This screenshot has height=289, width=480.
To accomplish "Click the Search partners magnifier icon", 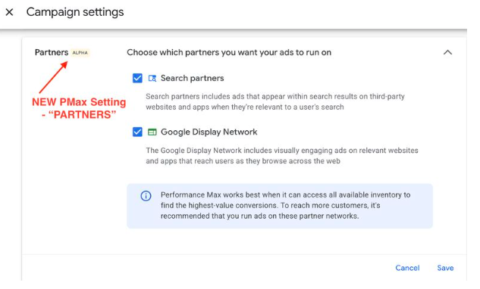I will coord(152,79).
